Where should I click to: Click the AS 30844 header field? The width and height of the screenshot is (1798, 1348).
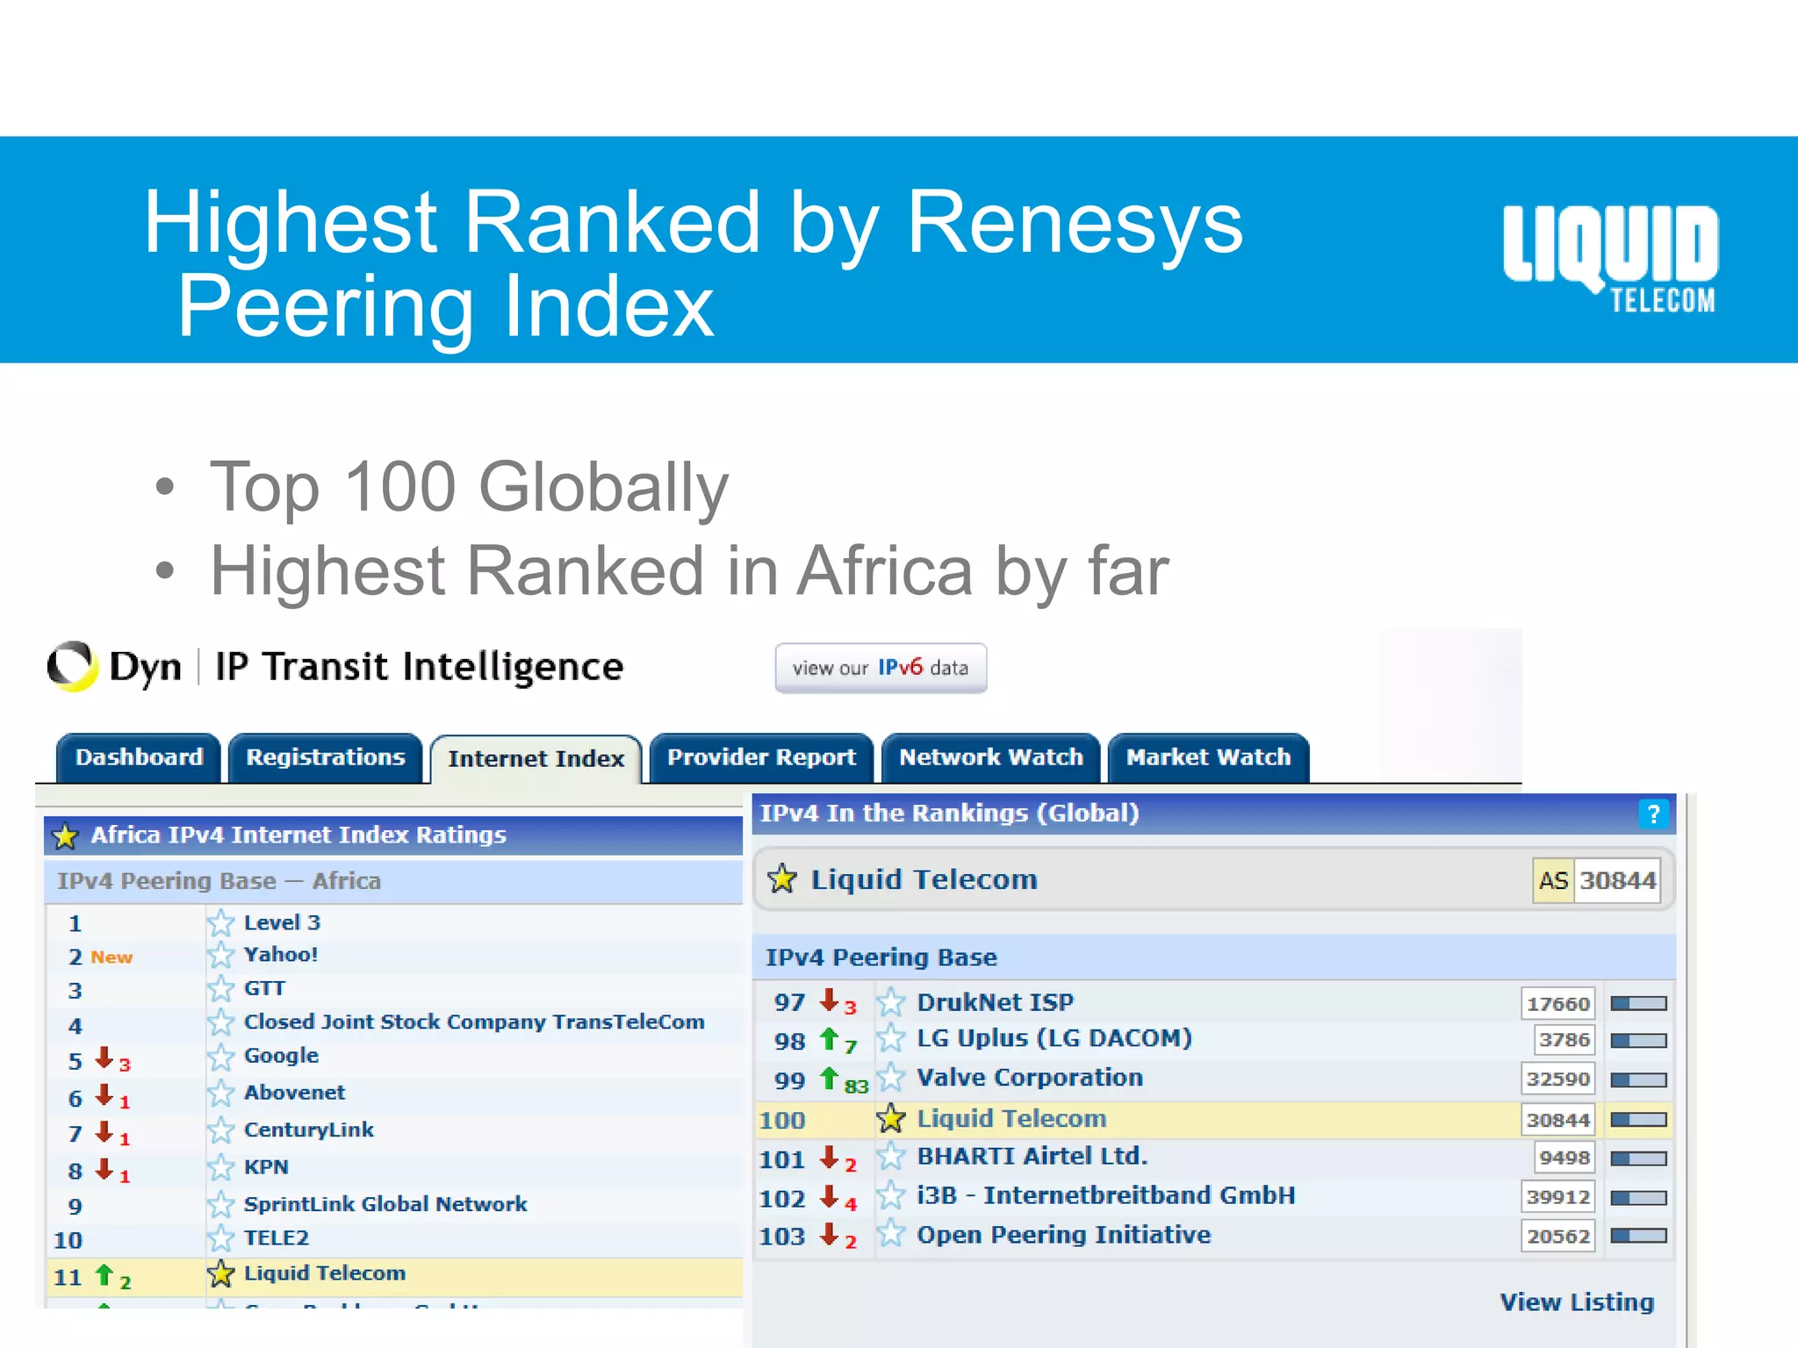(1597, 880)
